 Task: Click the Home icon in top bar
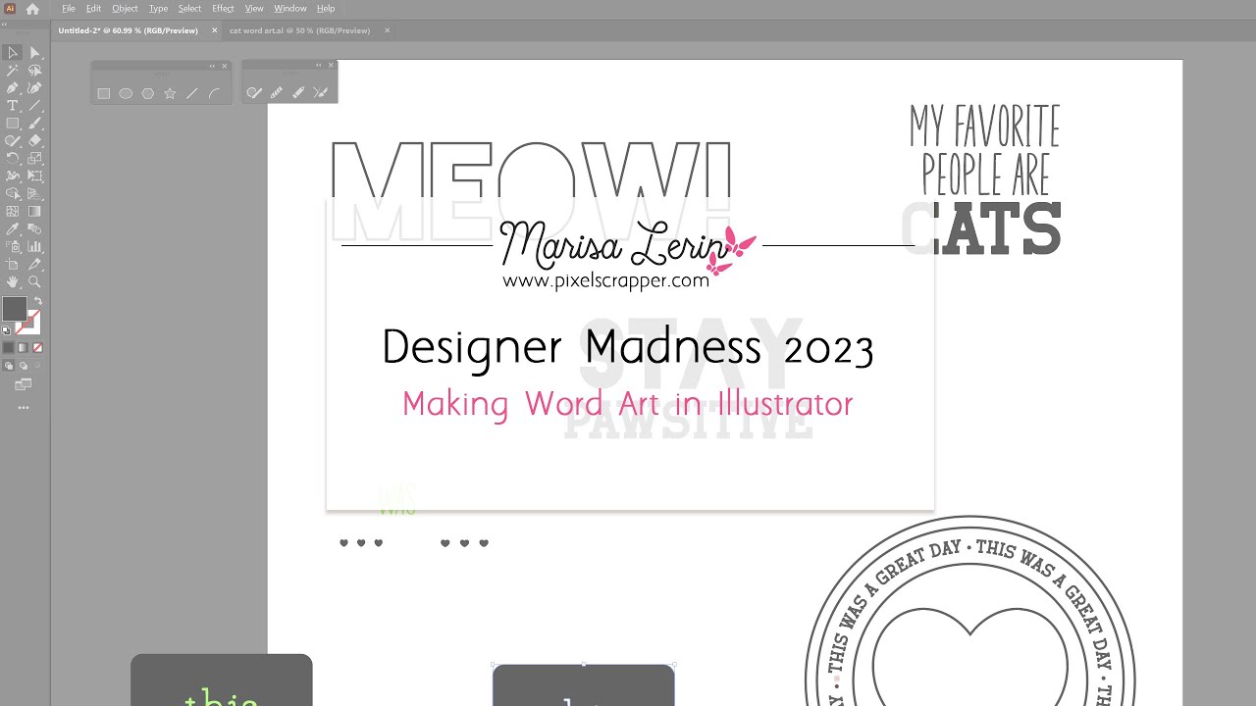coord(32,9)
